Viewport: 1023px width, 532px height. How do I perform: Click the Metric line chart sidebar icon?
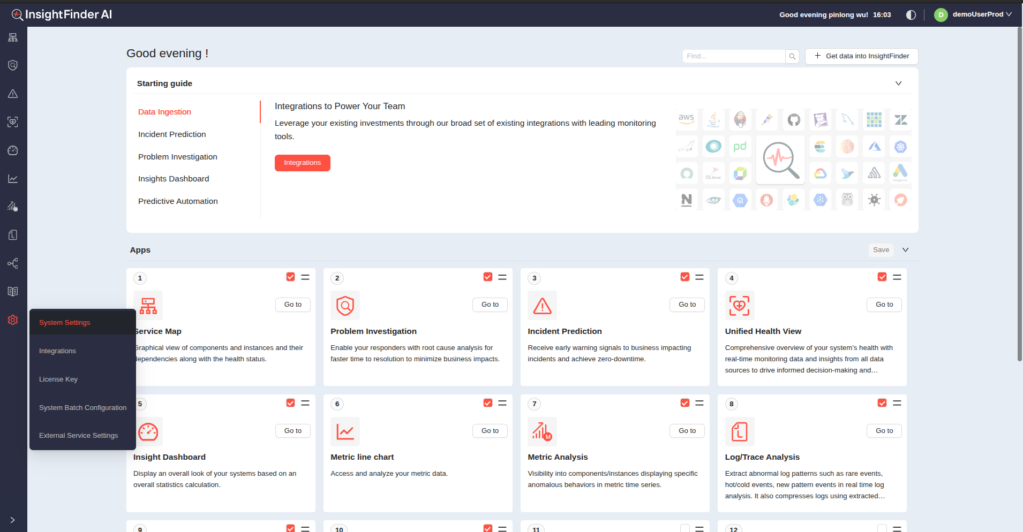13,179
